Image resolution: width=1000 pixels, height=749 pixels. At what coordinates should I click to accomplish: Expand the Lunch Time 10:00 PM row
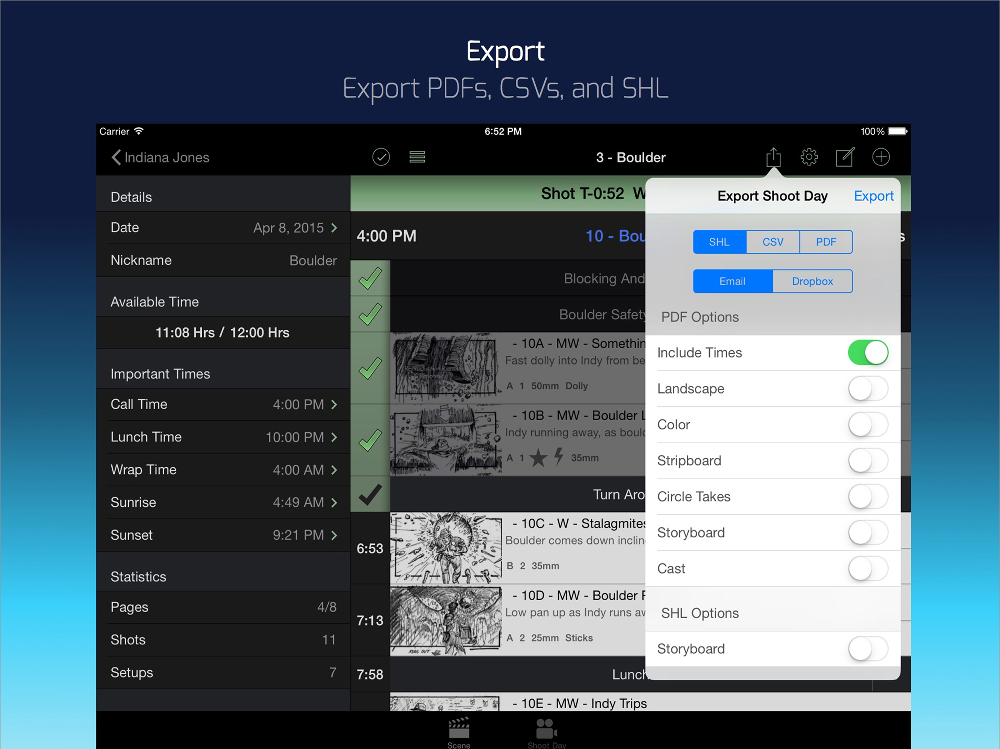(224, 437)
